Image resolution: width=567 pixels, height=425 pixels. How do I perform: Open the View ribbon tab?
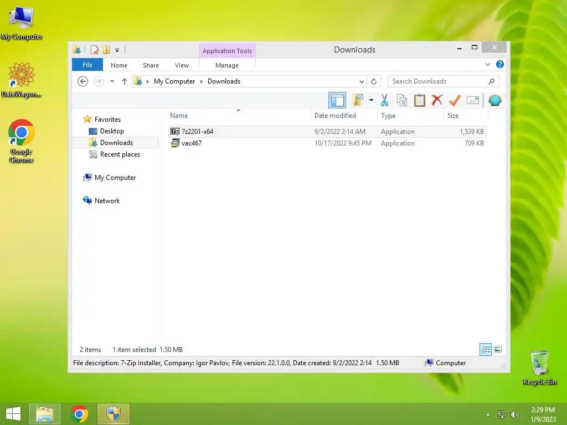(182, 65)
